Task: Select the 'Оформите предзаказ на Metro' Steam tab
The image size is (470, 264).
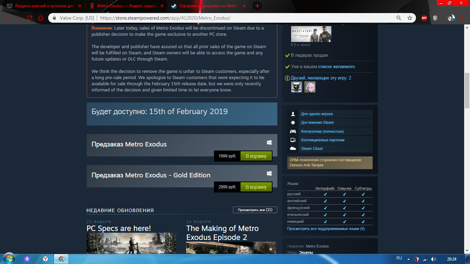Action: [x=209, y=6]
